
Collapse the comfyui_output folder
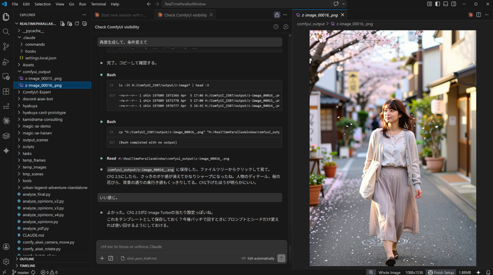[x=36, y=71]
